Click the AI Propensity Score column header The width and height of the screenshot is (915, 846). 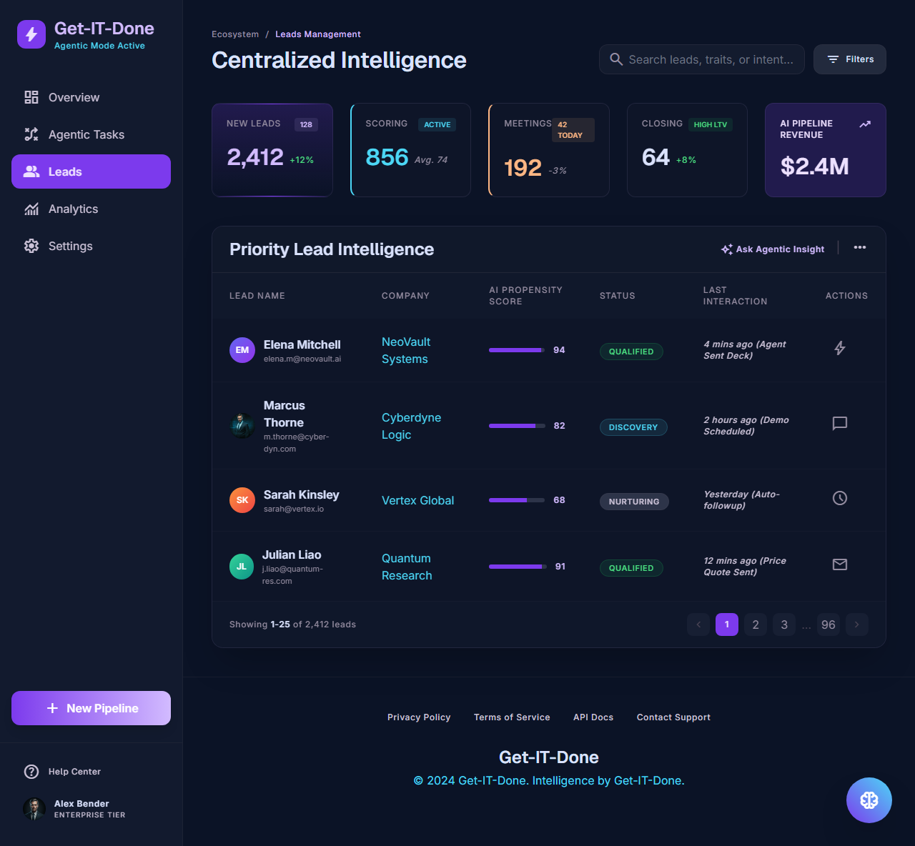525,296
